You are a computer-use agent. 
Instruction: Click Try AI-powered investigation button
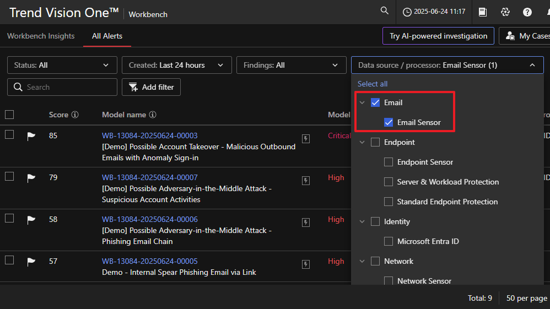(438, 36)
